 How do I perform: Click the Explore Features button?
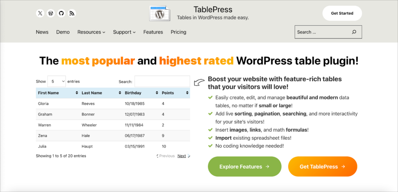[245, 167]
